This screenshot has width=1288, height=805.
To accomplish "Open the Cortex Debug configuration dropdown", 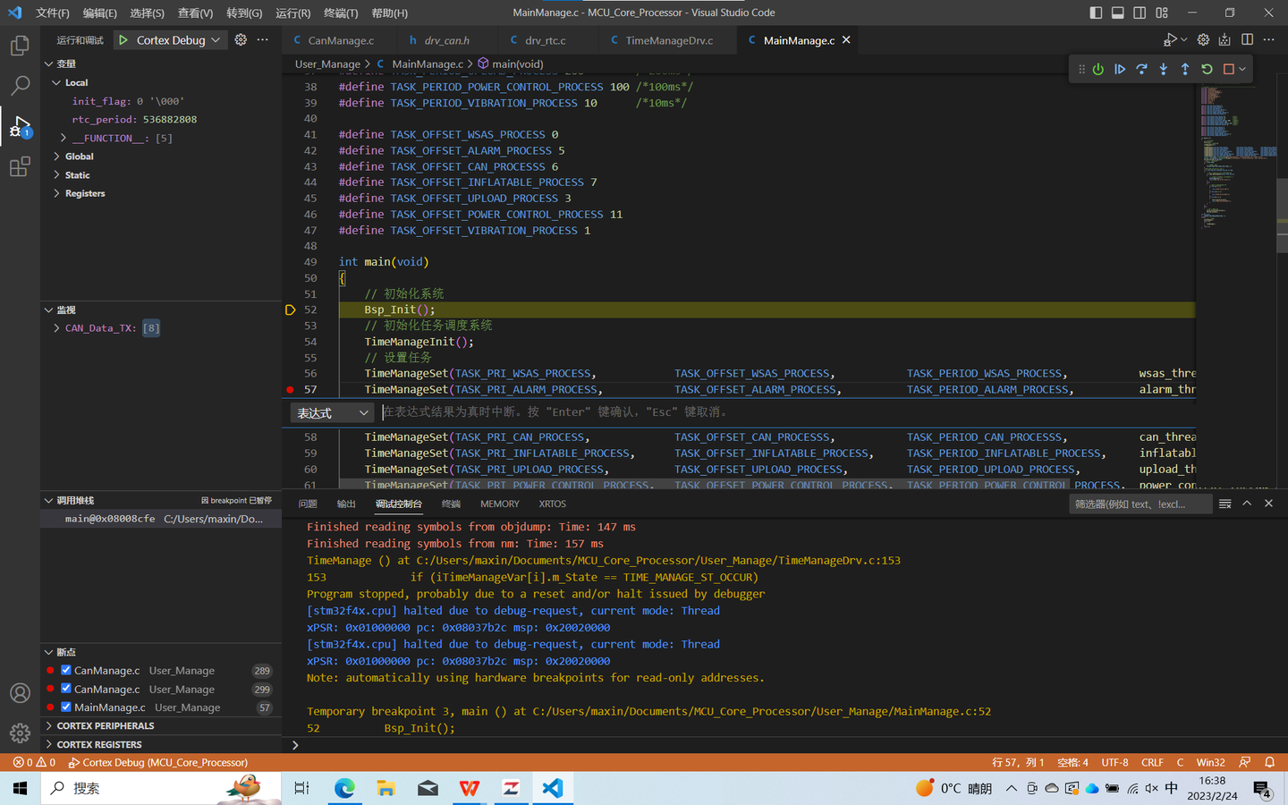I will [x=170, y=39].
